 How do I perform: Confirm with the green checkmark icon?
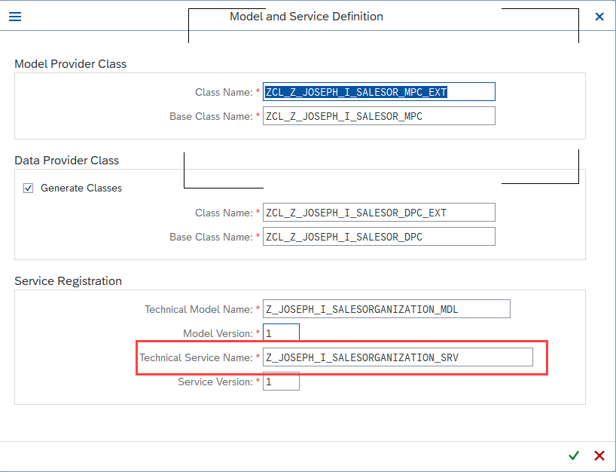pos(574,455)
